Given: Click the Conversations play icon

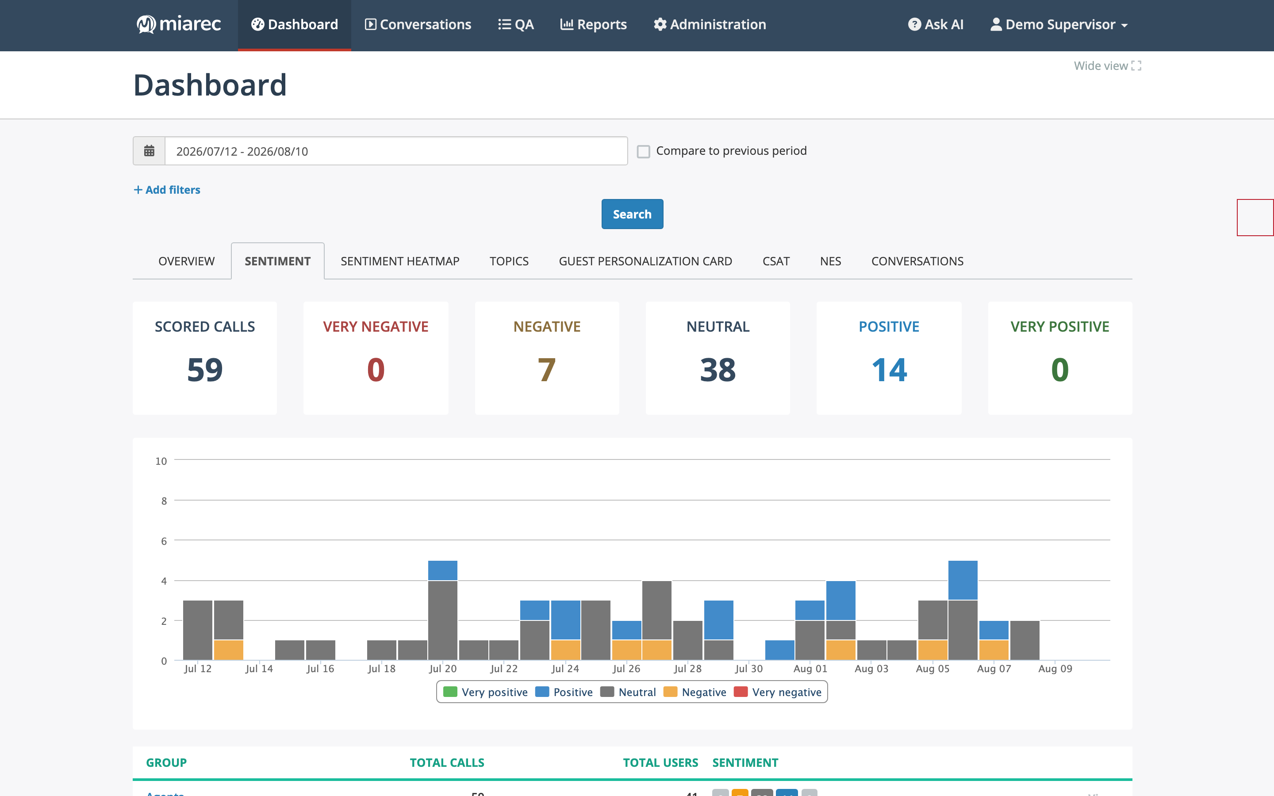Looking at the screenshot, I should [x=371, y=24].
